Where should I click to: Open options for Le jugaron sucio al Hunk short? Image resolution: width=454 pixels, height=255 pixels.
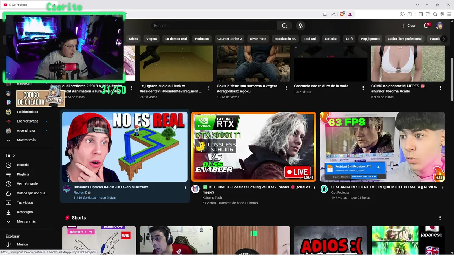pos(209,88)
